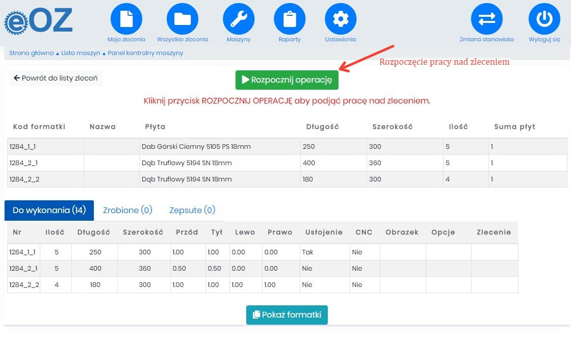
Task: Click the Panel kontrolny maszyny breadcrumb
Action: [145, 53]
